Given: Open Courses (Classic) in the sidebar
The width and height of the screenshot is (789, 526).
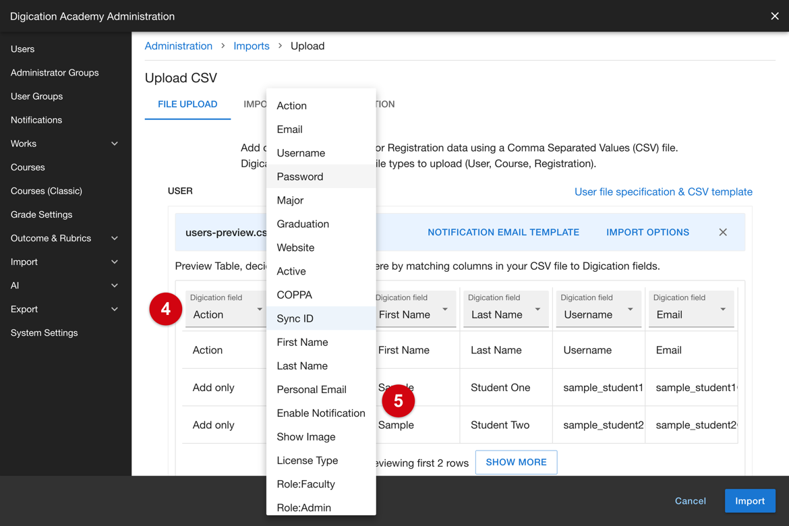Looking at the screenshot, I should 47,191.
